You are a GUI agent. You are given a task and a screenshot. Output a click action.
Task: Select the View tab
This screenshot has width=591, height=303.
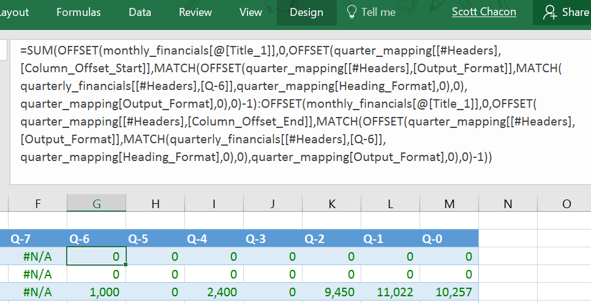(250, 12)
